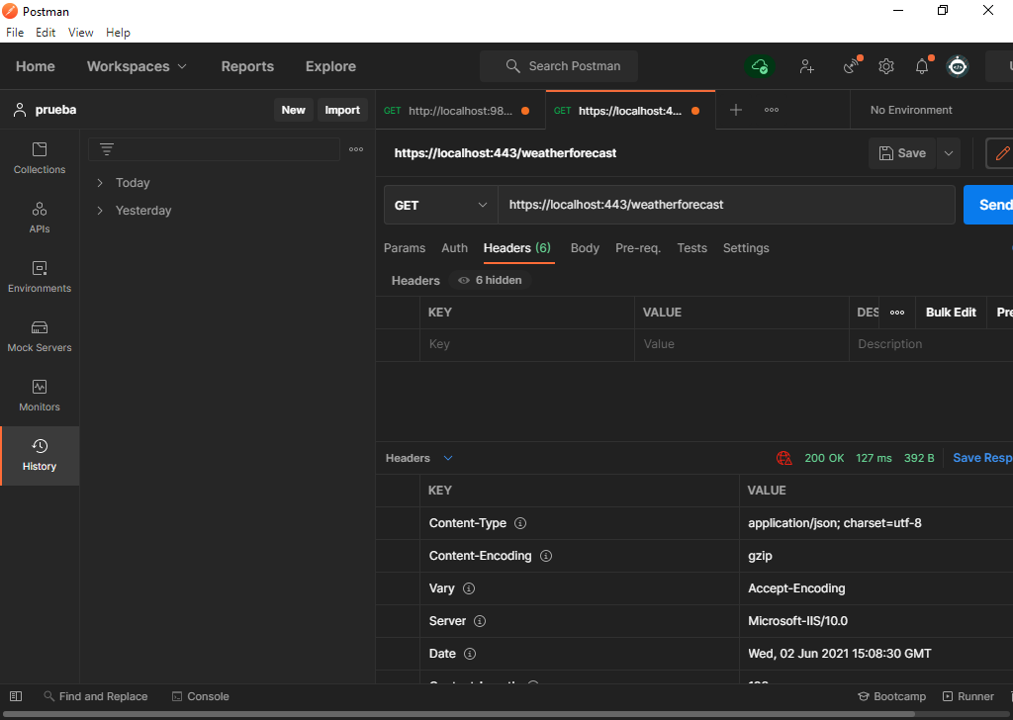Open the settings gear icon
1013x720 pixels.
pos(886,66)
